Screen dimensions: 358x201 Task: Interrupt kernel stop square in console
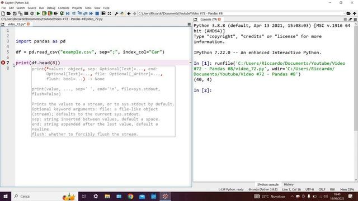(x=345, y=20)
